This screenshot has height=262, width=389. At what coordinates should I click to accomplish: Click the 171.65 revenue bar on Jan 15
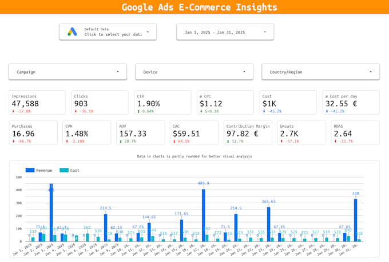click(181, 230)
